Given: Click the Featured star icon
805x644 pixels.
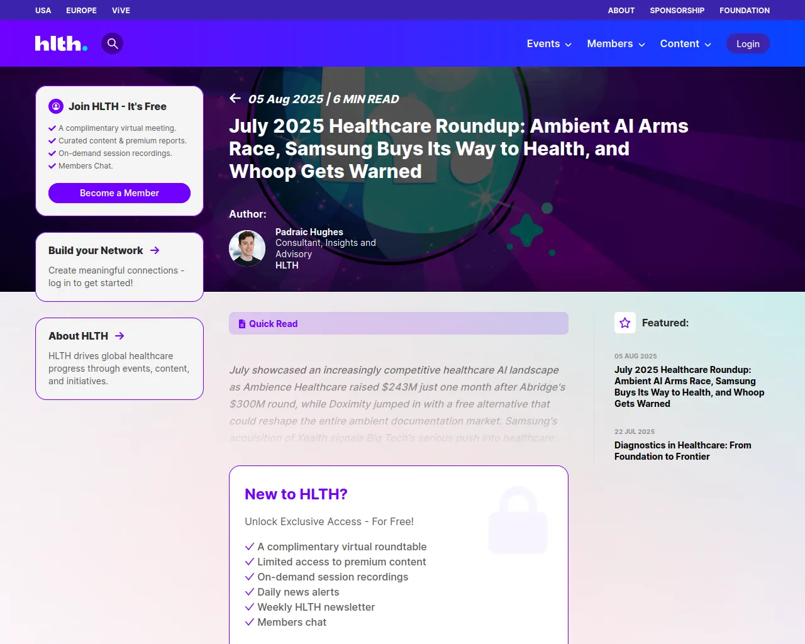Looking at the screenshot, I should click(625, 323).
